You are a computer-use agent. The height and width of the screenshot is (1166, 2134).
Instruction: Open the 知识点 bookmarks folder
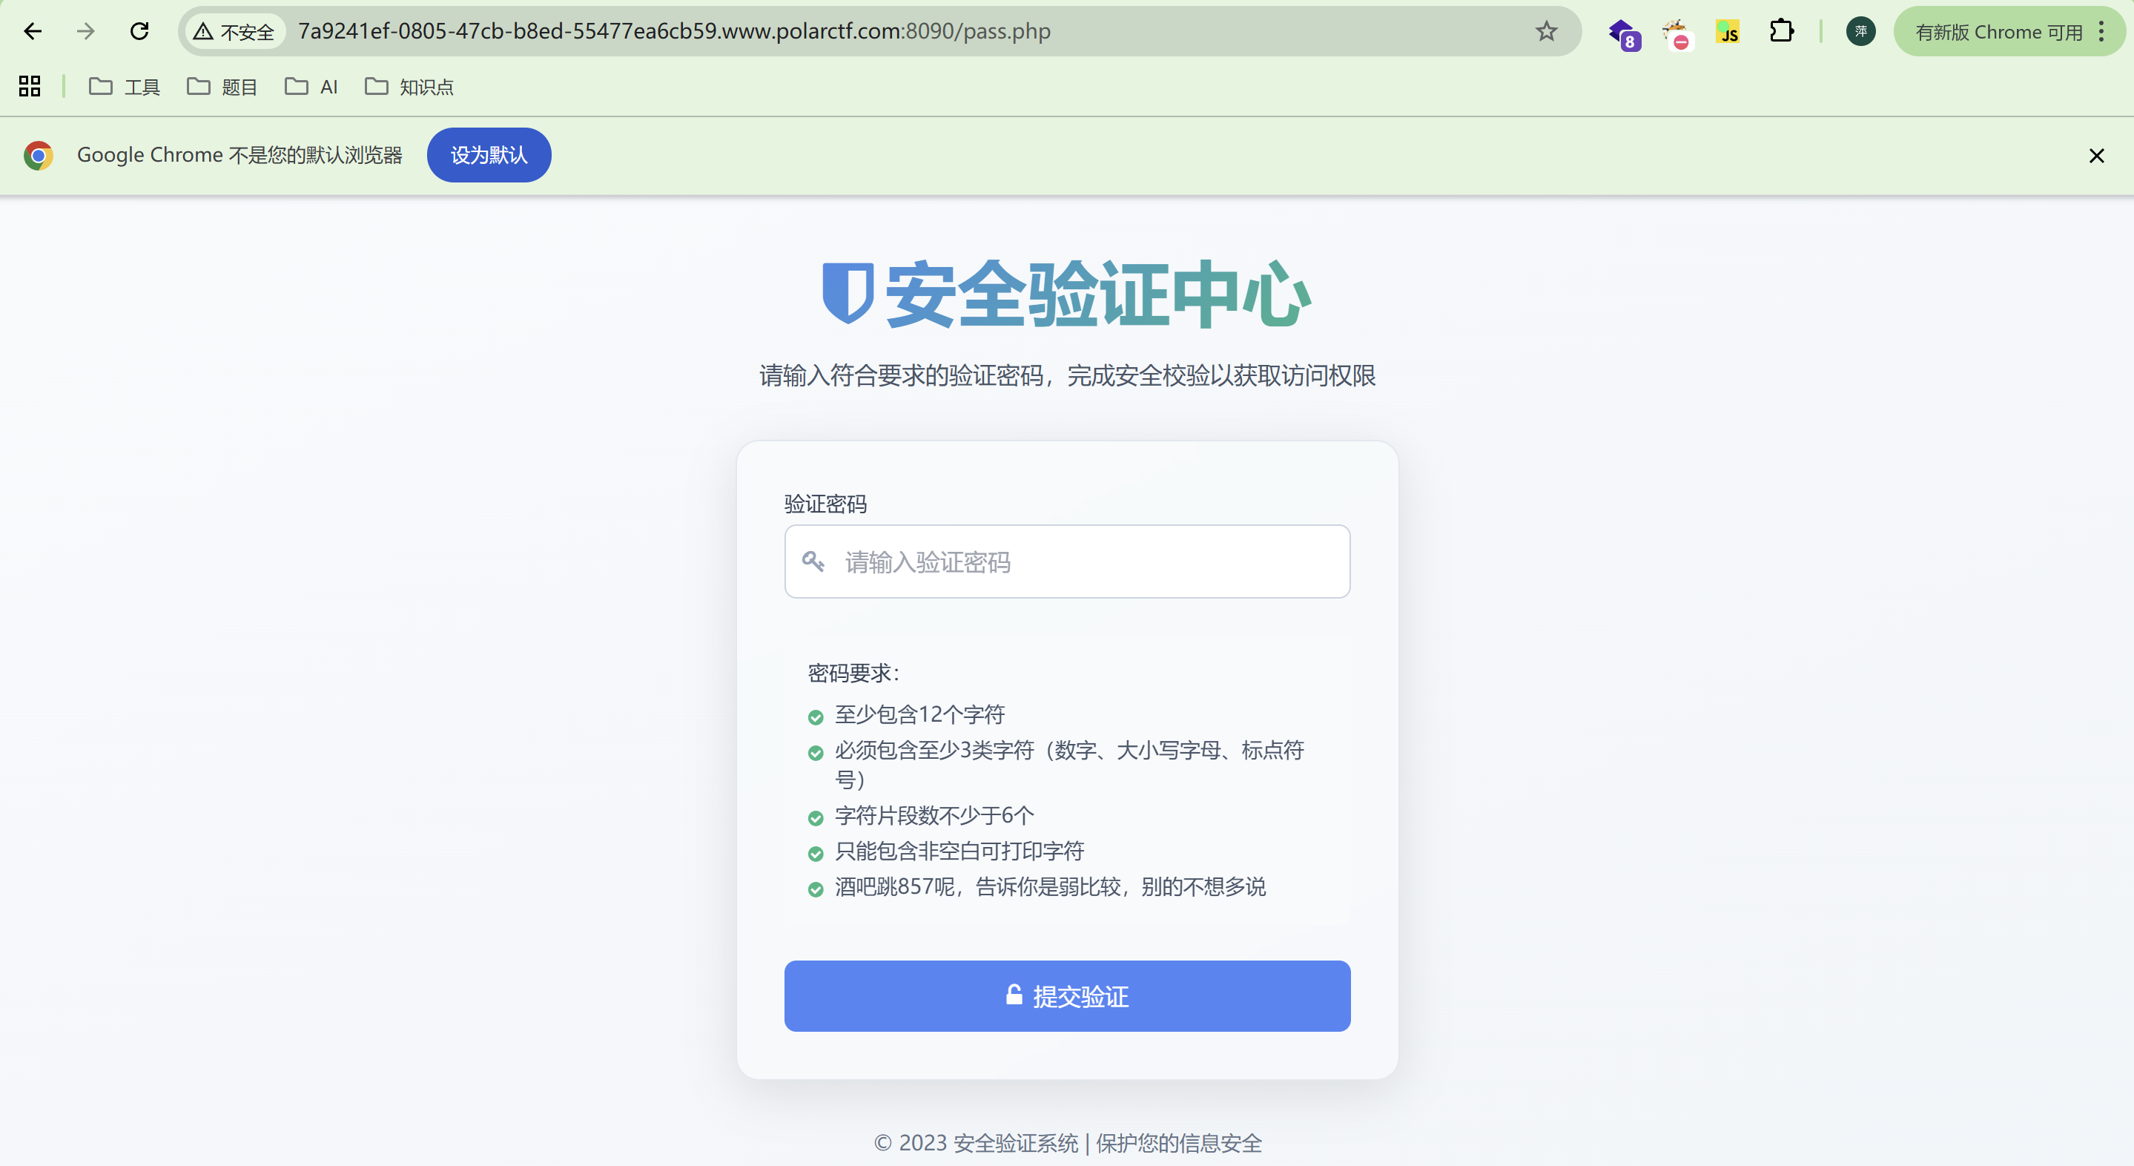click(409, 86)
